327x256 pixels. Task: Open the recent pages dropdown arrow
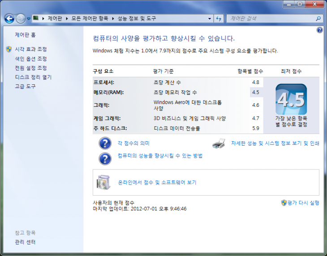coord(29,19)
